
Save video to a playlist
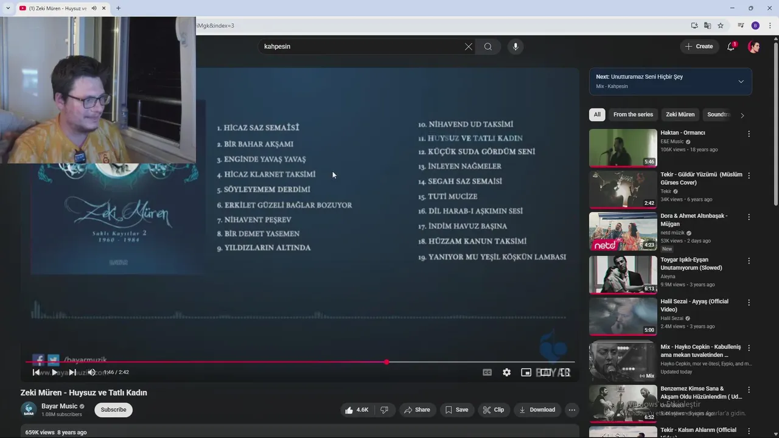[x=456, y=410]
